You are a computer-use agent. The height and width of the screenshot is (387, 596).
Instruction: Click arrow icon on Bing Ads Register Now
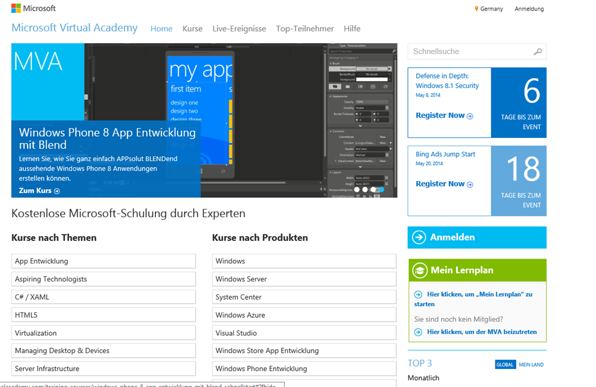(470, 184)
